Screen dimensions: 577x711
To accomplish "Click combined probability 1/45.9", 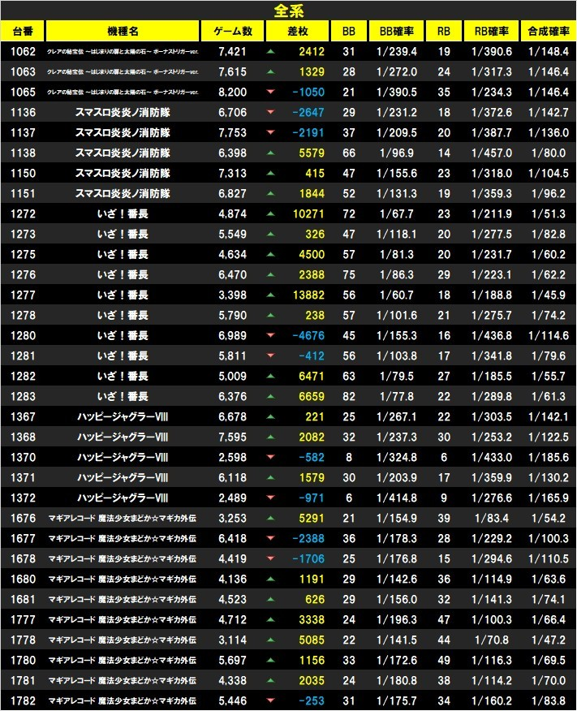I will click(x=549, y=295).
